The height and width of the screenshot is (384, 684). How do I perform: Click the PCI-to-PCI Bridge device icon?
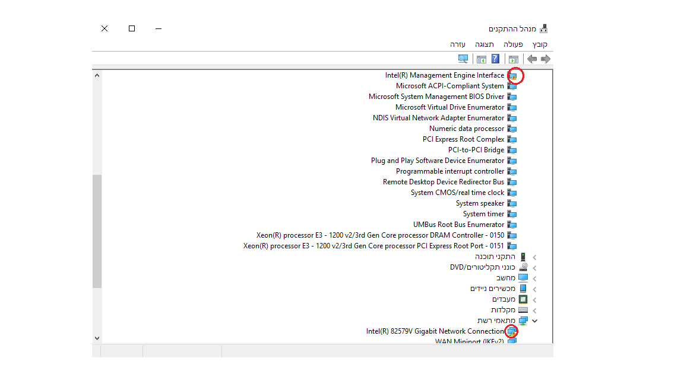tap(512, 150)
